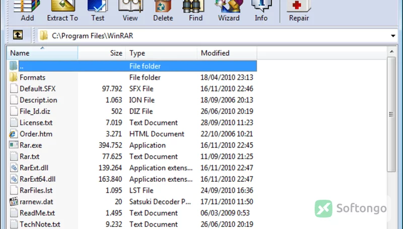This screenshot has height=229, width=403.
Task: Open the Extract To tool
Action: (62, 10)
